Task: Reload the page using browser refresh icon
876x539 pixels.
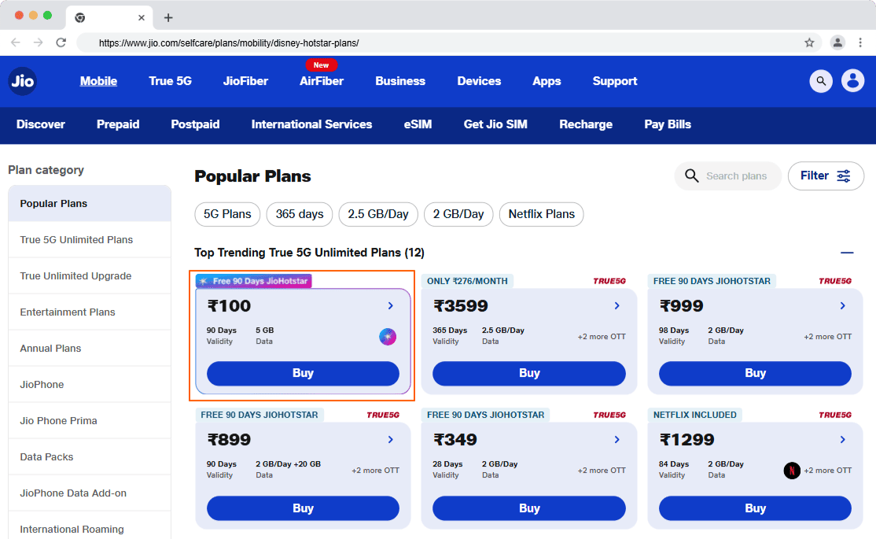Action: tap(61, 42)
